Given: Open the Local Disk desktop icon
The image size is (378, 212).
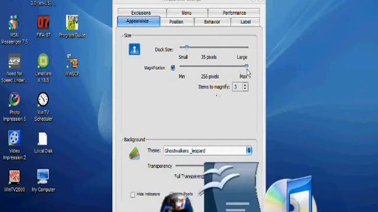Looking at the screenshot, I should tap(43, 139).
